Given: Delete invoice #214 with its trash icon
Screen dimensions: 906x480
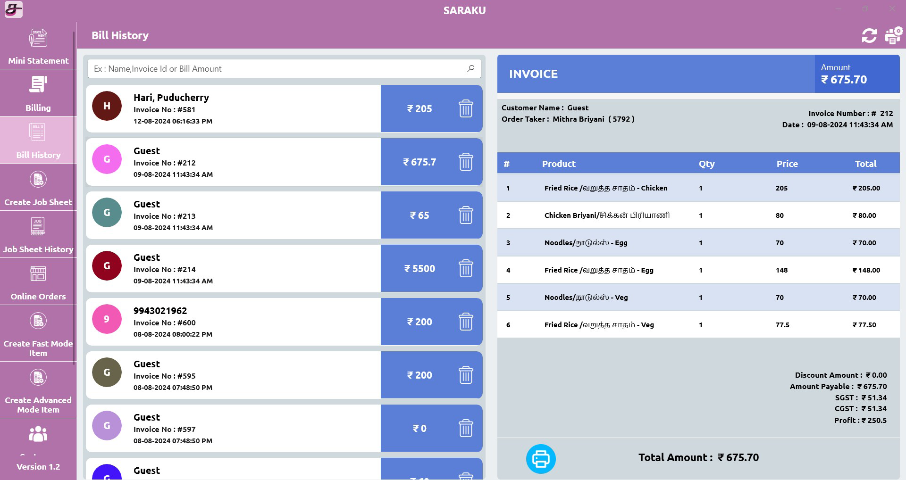Looking at the screenshot, I should coord(466,268).
